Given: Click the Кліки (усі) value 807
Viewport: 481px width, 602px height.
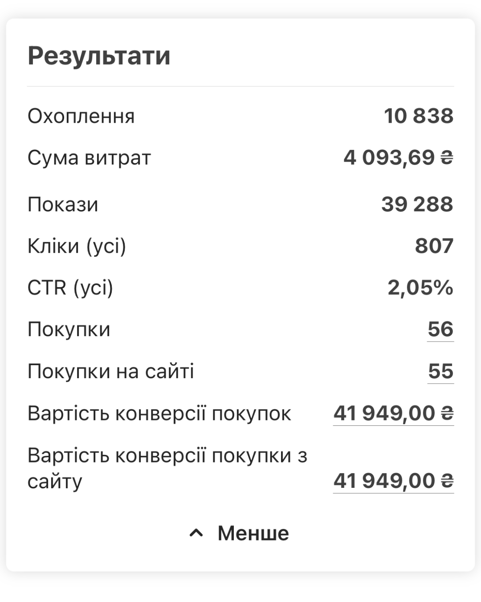Looking at the screenshot, I should point(434,246).
